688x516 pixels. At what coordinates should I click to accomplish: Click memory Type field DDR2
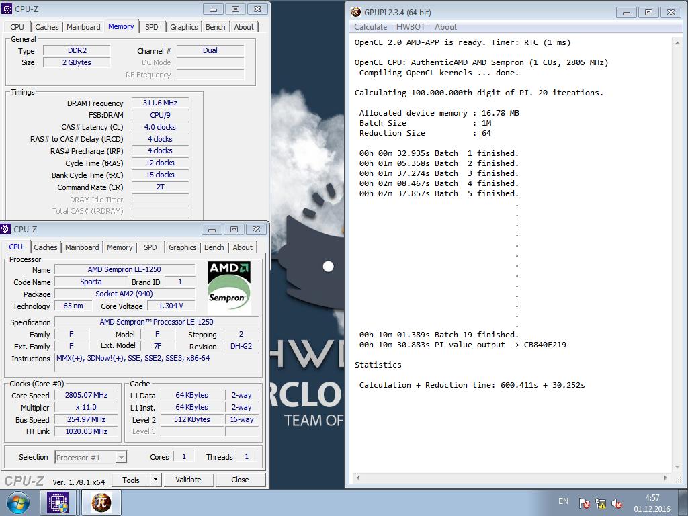(x=77, y=50)
